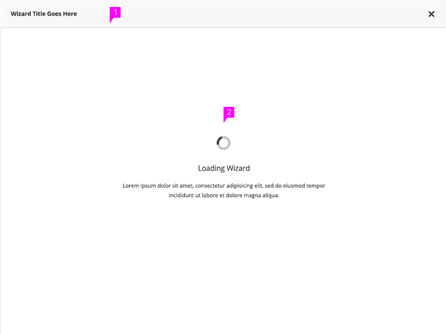Click the word 'Wizard' in the center heading
The width and height of the screenshot is (446, 334).
tap(238, 168)
